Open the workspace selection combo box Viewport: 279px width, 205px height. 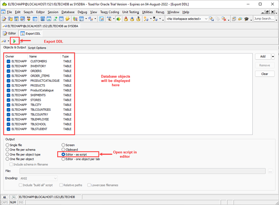(x=187, y=19)
